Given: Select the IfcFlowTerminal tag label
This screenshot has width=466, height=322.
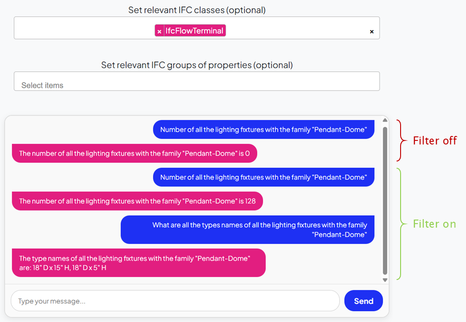Looking at the screenshot, I should tap(194, 31).
